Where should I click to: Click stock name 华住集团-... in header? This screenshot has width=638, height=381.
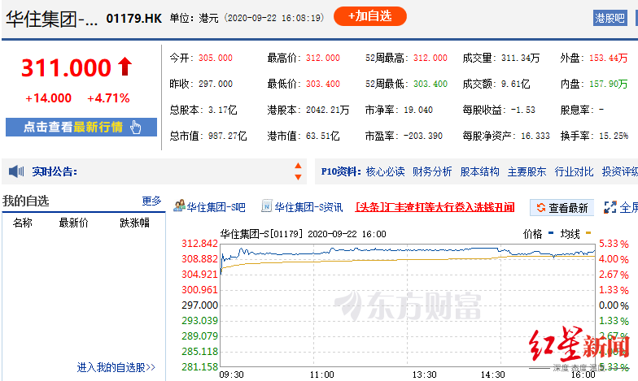click(52, 19)
